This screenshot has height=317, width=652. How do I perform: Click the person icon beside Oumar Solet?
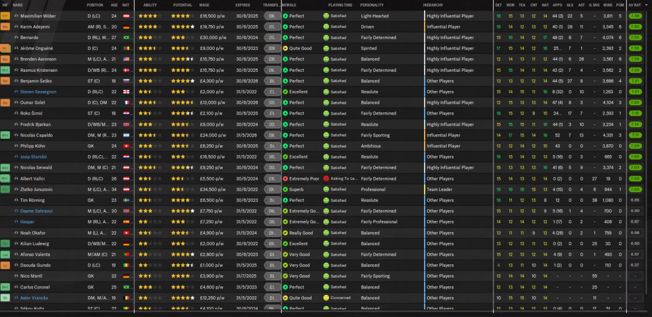(x=16, y=103)
